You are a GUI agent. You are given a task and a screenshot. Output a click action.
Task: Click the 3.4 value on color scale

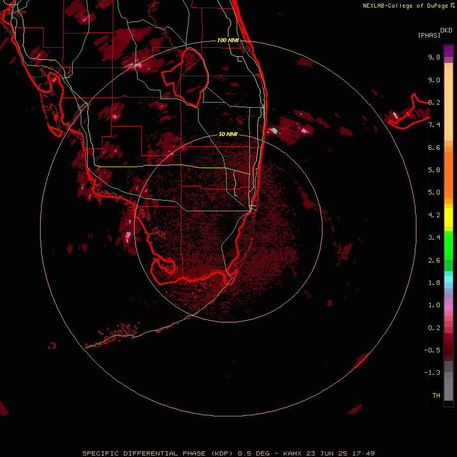tap(434, 238)
